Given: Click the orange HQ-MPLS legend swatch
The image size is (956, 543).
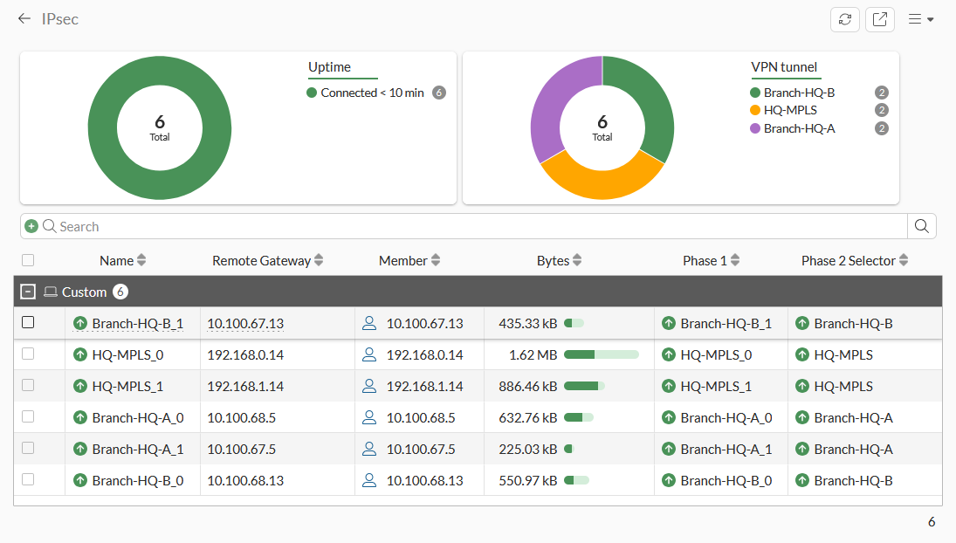Looking at the screenshot, I should coord(755,110).
